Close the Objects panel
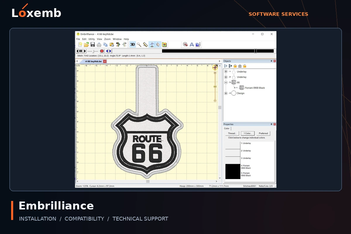The height and width of the screenshot is (234, 351). click(x=275, y=61)
